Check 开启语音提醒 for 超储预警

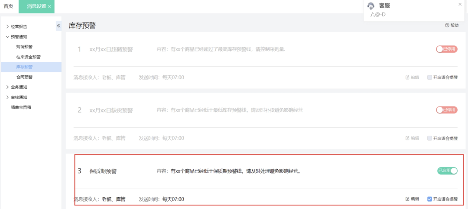(x=429, y=77)
